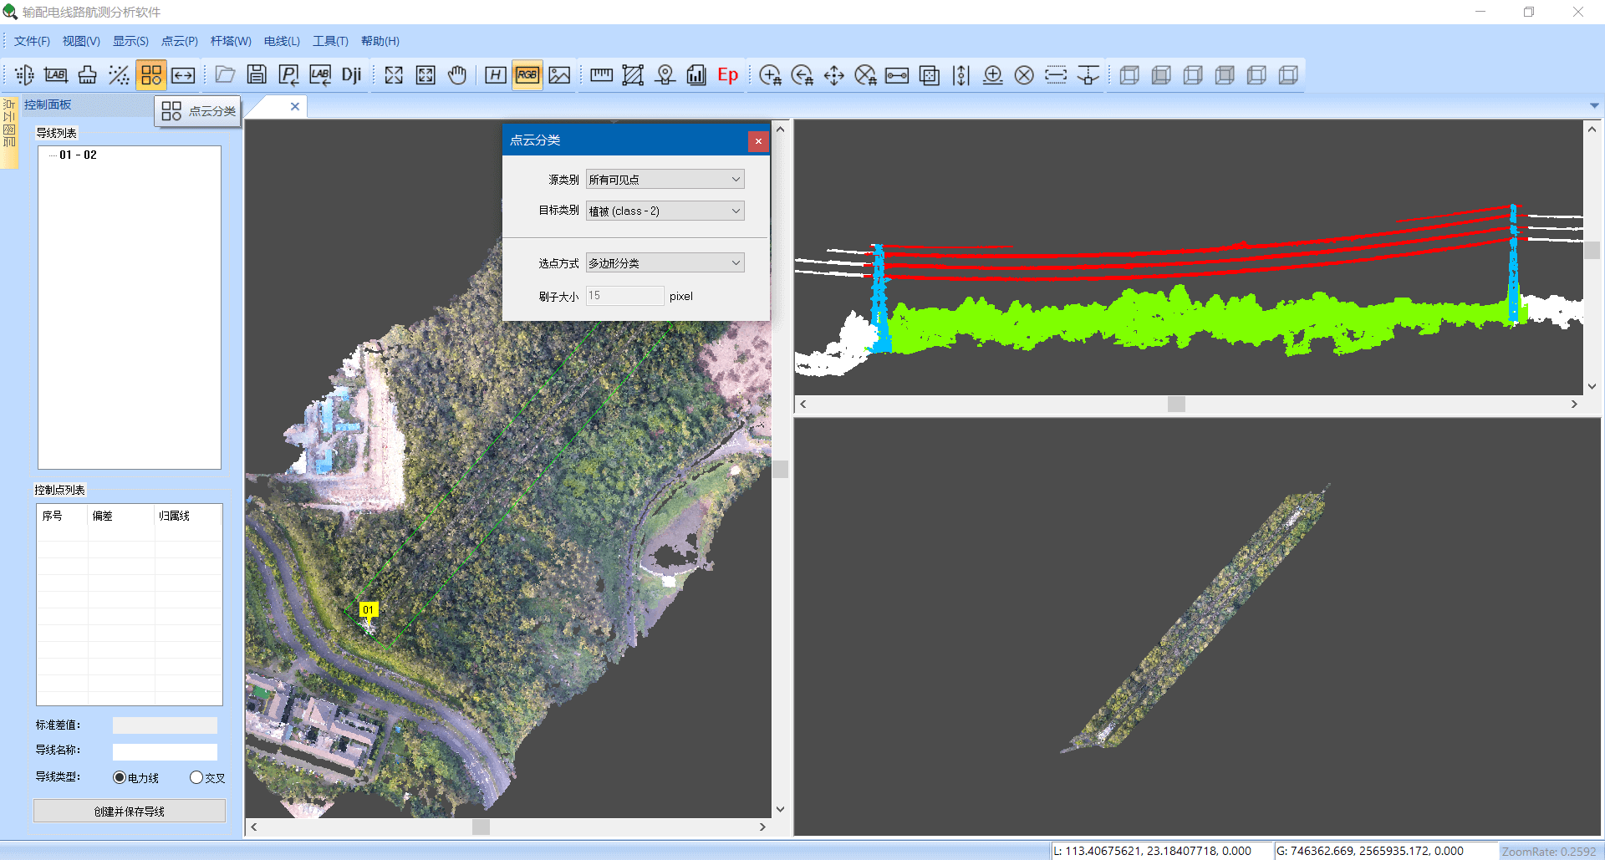Close the 点云分类 dialog
Image resolution: width=1605 pixels, height=860 pixels.
(x=757, y=140)
